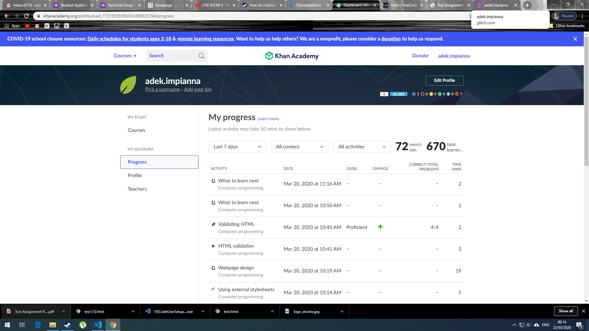Image resolution: width=589 pixels, height=331 pixels.
Task: Click the HTML validation video icon
Action: pyautogui.click(x=214, y=246)
